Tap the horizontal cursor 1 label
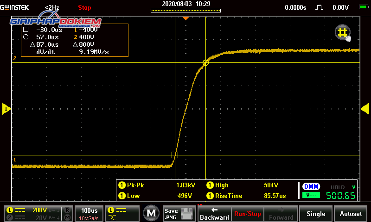The width and height of the screenshot is (371, 222). click(15, 160)
